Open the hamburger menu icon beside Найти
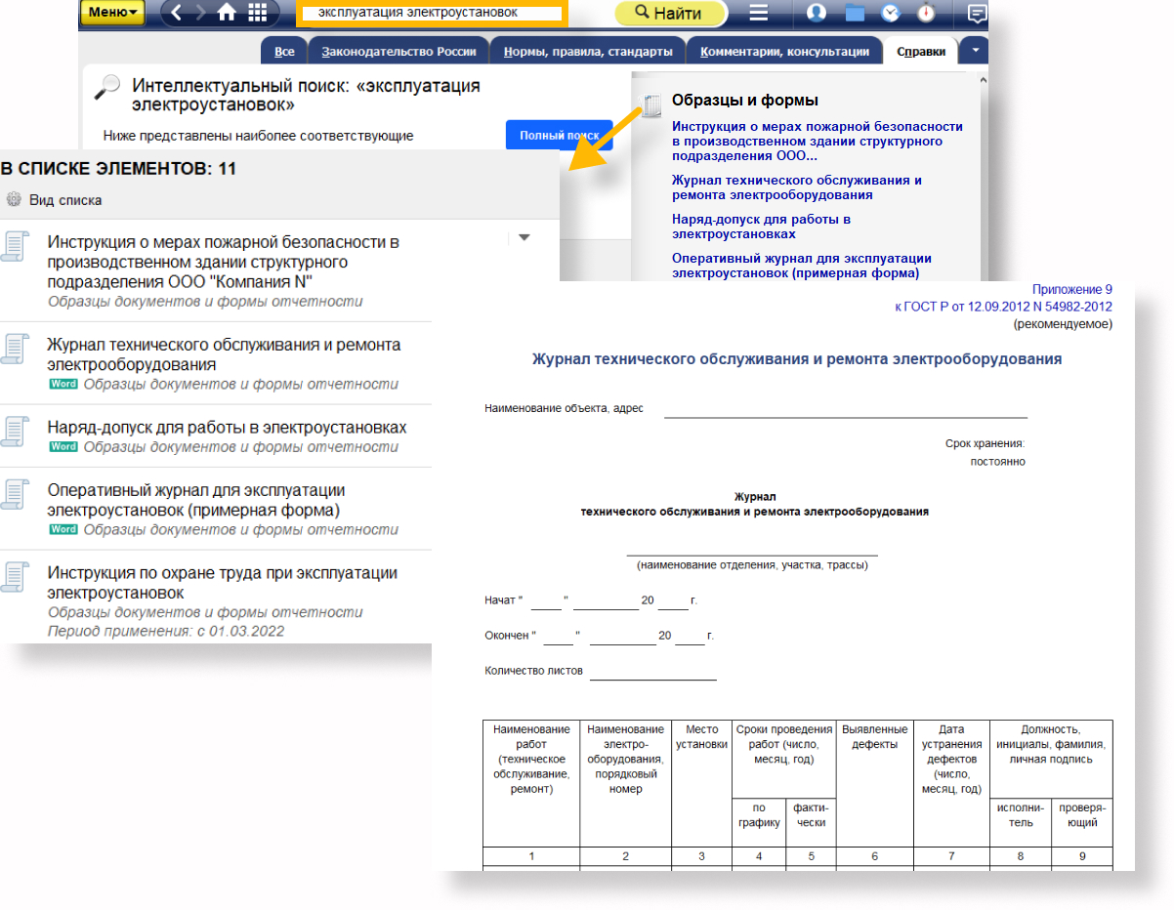This screenshot has width=1174, height=910. (x=758, y=13)
